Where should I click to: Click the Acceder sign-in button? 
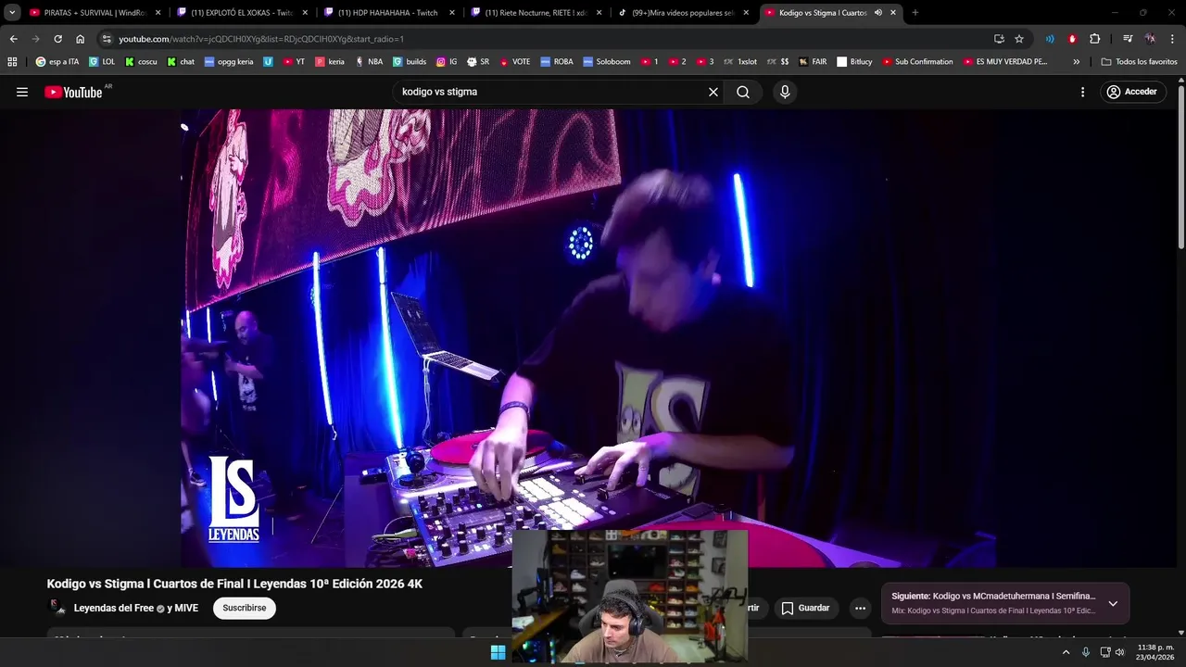[x=1133, y=92]
